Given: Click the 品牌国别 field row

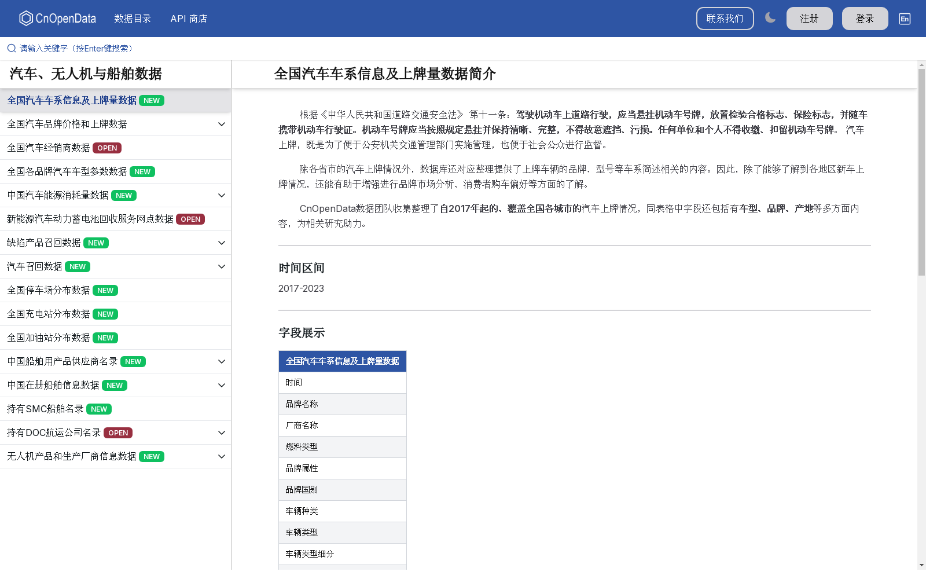Looking at the screenshot, I should pos(343,490).
